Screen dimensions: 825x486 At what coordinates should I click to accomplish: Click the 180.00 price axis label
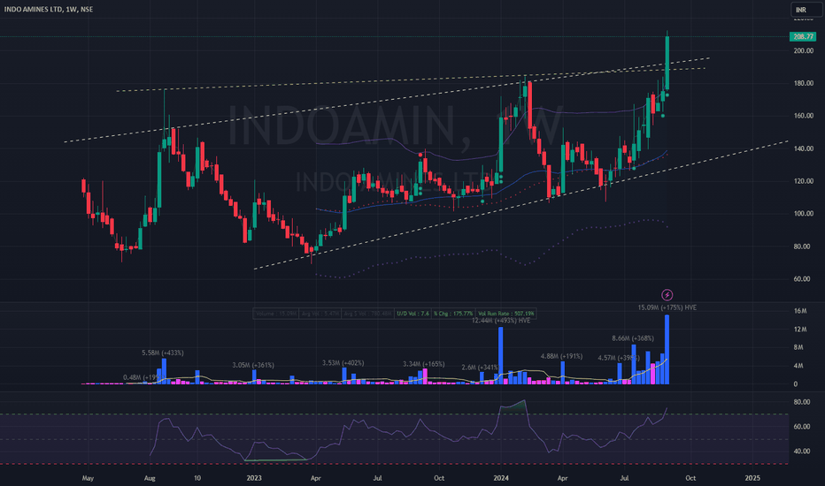click(x=803, y=84)
